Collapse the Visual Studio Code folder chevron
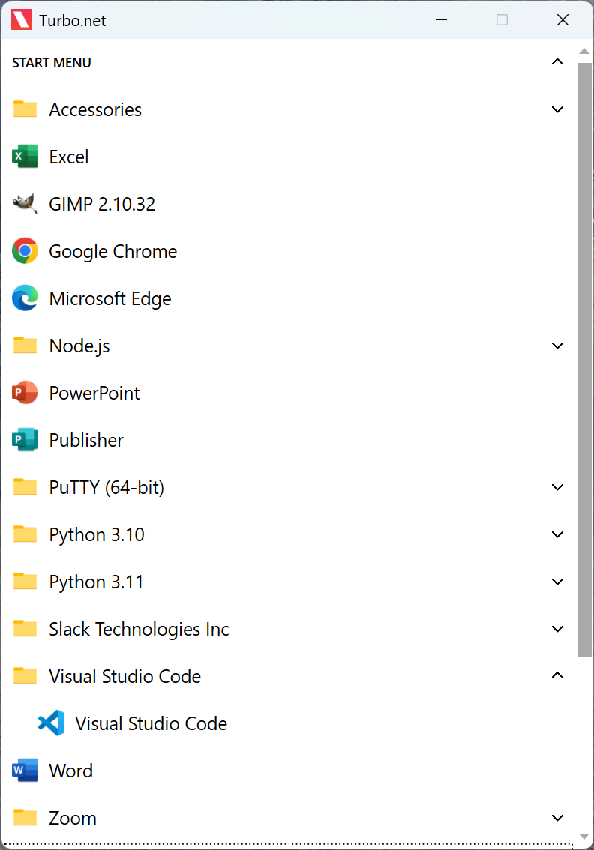The height and width of the screenshot is (850, 594). click(x=557, y=675)
